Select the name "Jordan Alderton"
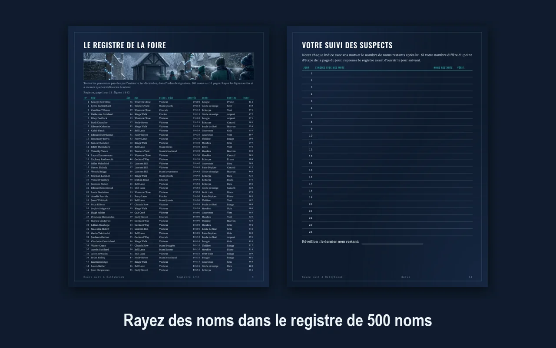 coord(100,237)
